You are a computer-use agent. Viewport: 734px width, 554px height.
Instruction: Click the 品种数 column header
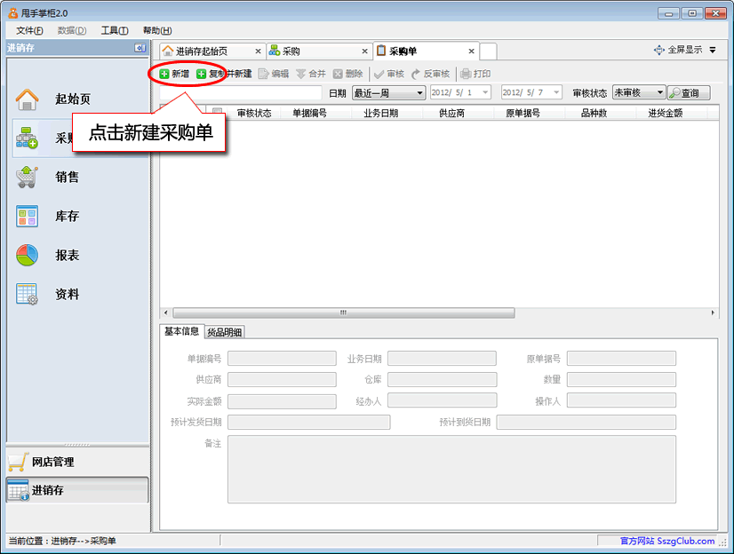[x=594, y=113]
